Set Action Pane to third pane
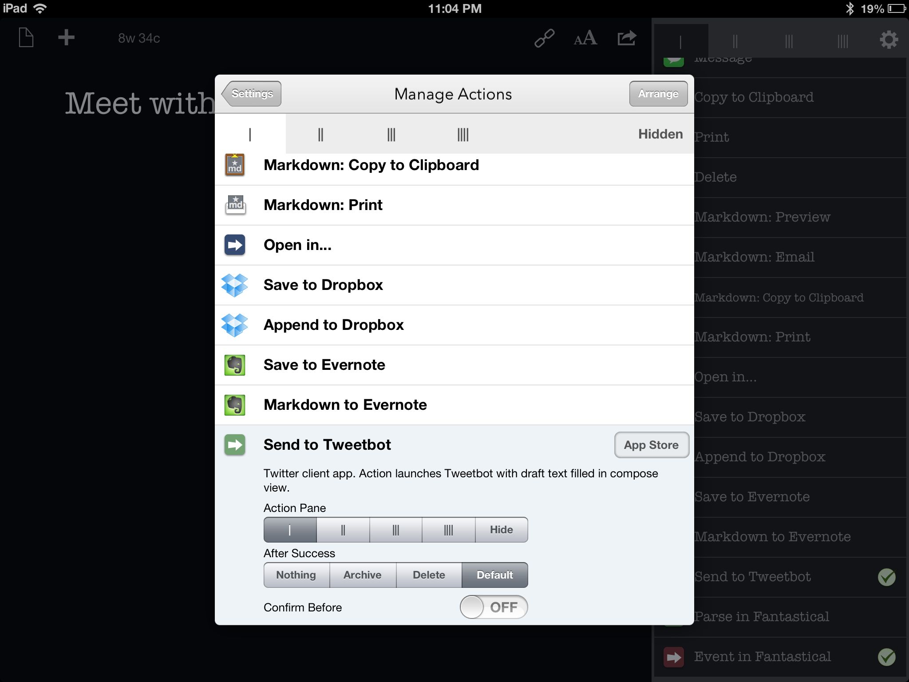Screen dimensions: 909x682 coord(395,530)
